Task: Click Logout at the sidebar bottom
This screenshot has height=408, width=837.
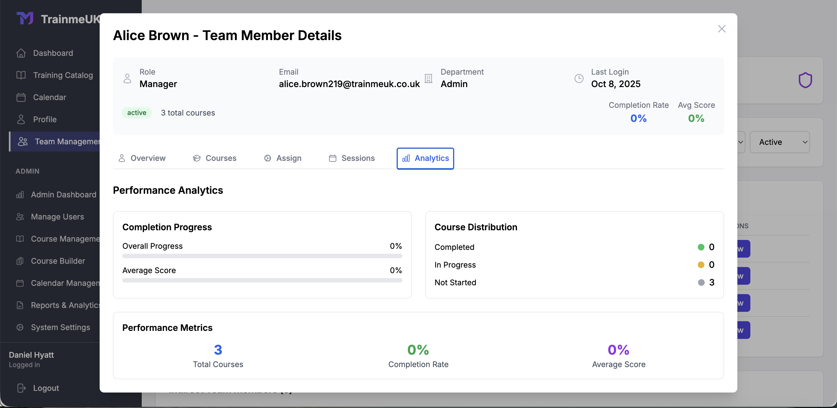Action: pyautogui.click(x=46, y=388)
